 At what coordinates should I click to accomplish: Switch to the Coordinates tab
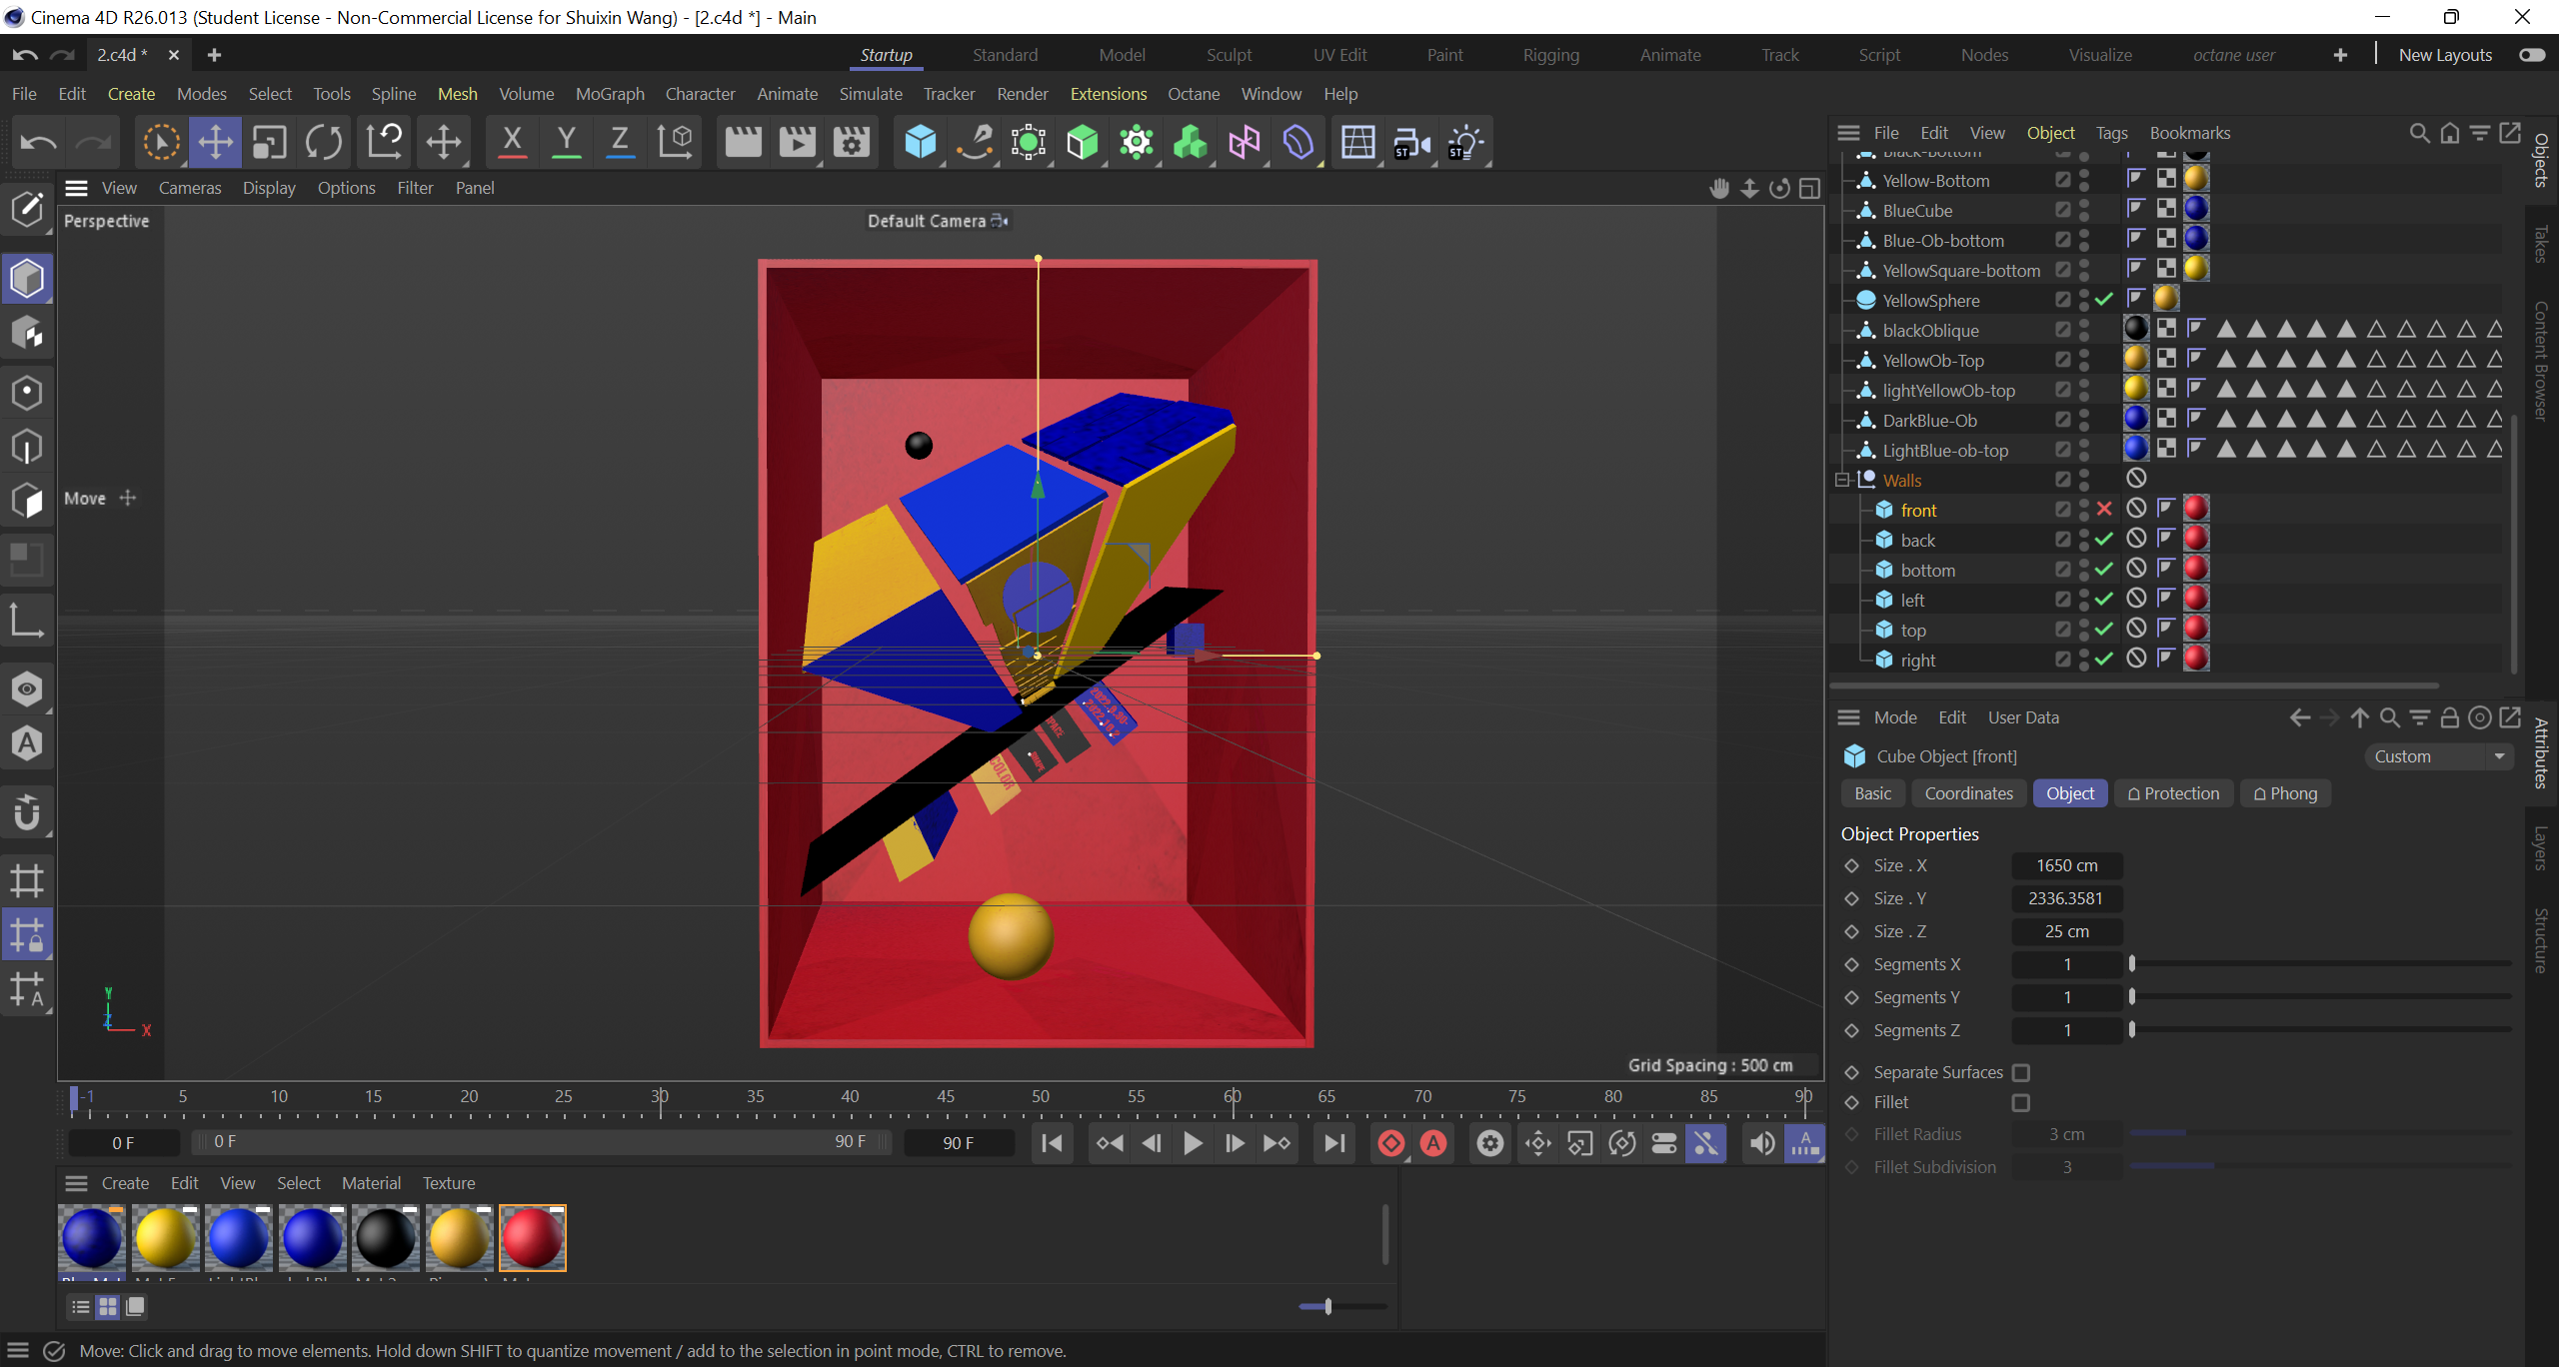1968,793
